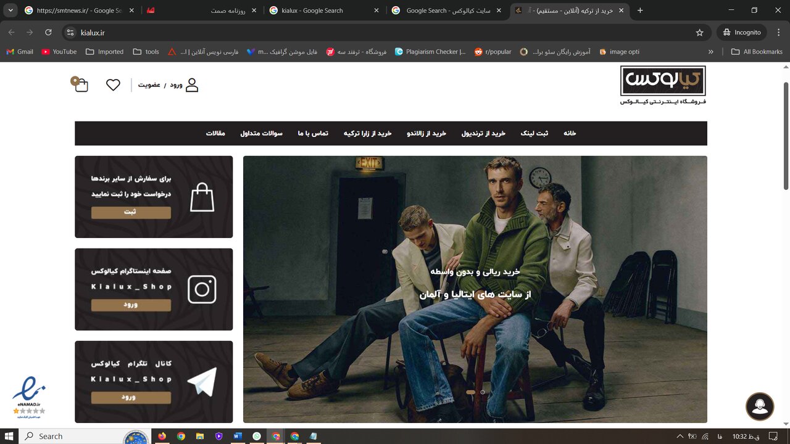Open the online support chat headset icon
This screenshot has width=790, height=444.
[760, 406]
